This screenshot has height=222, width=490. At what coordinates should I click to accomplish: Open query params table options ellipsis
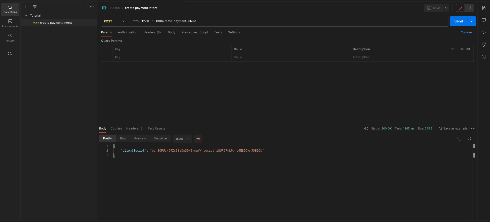tap(452, 49)
